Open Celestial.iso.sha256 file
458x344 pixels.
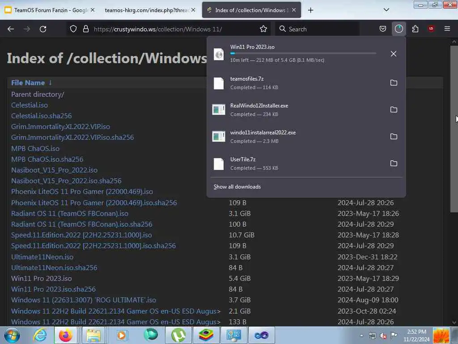coord(41,116)
